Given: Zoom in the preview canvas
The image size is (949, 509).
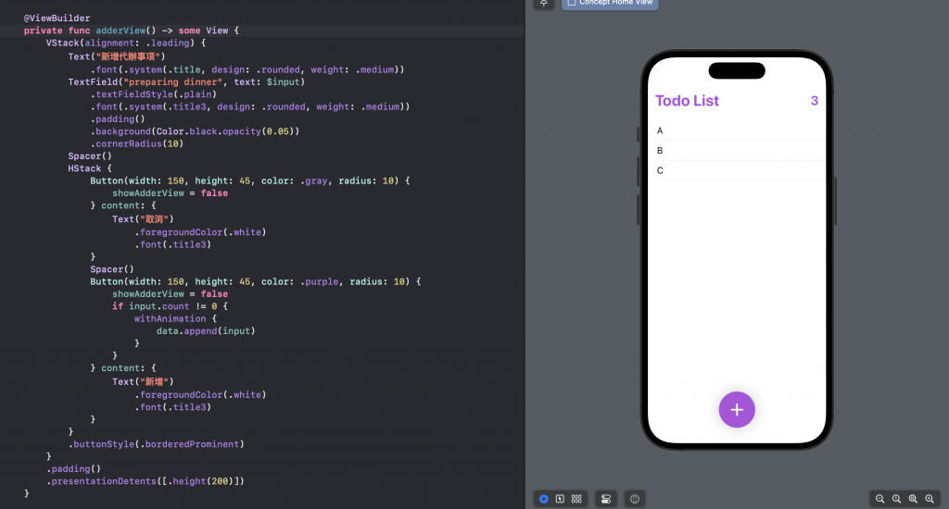Looking at the screenshot, I should [929, 499].
